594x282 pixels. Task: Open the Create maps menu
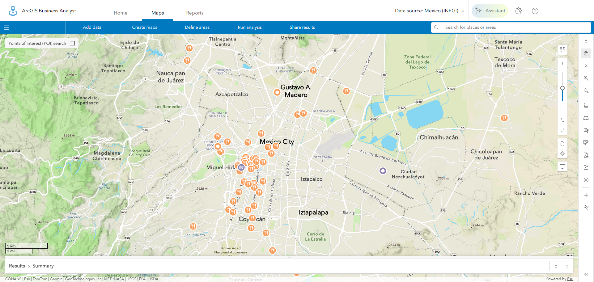tap(145, 27)
